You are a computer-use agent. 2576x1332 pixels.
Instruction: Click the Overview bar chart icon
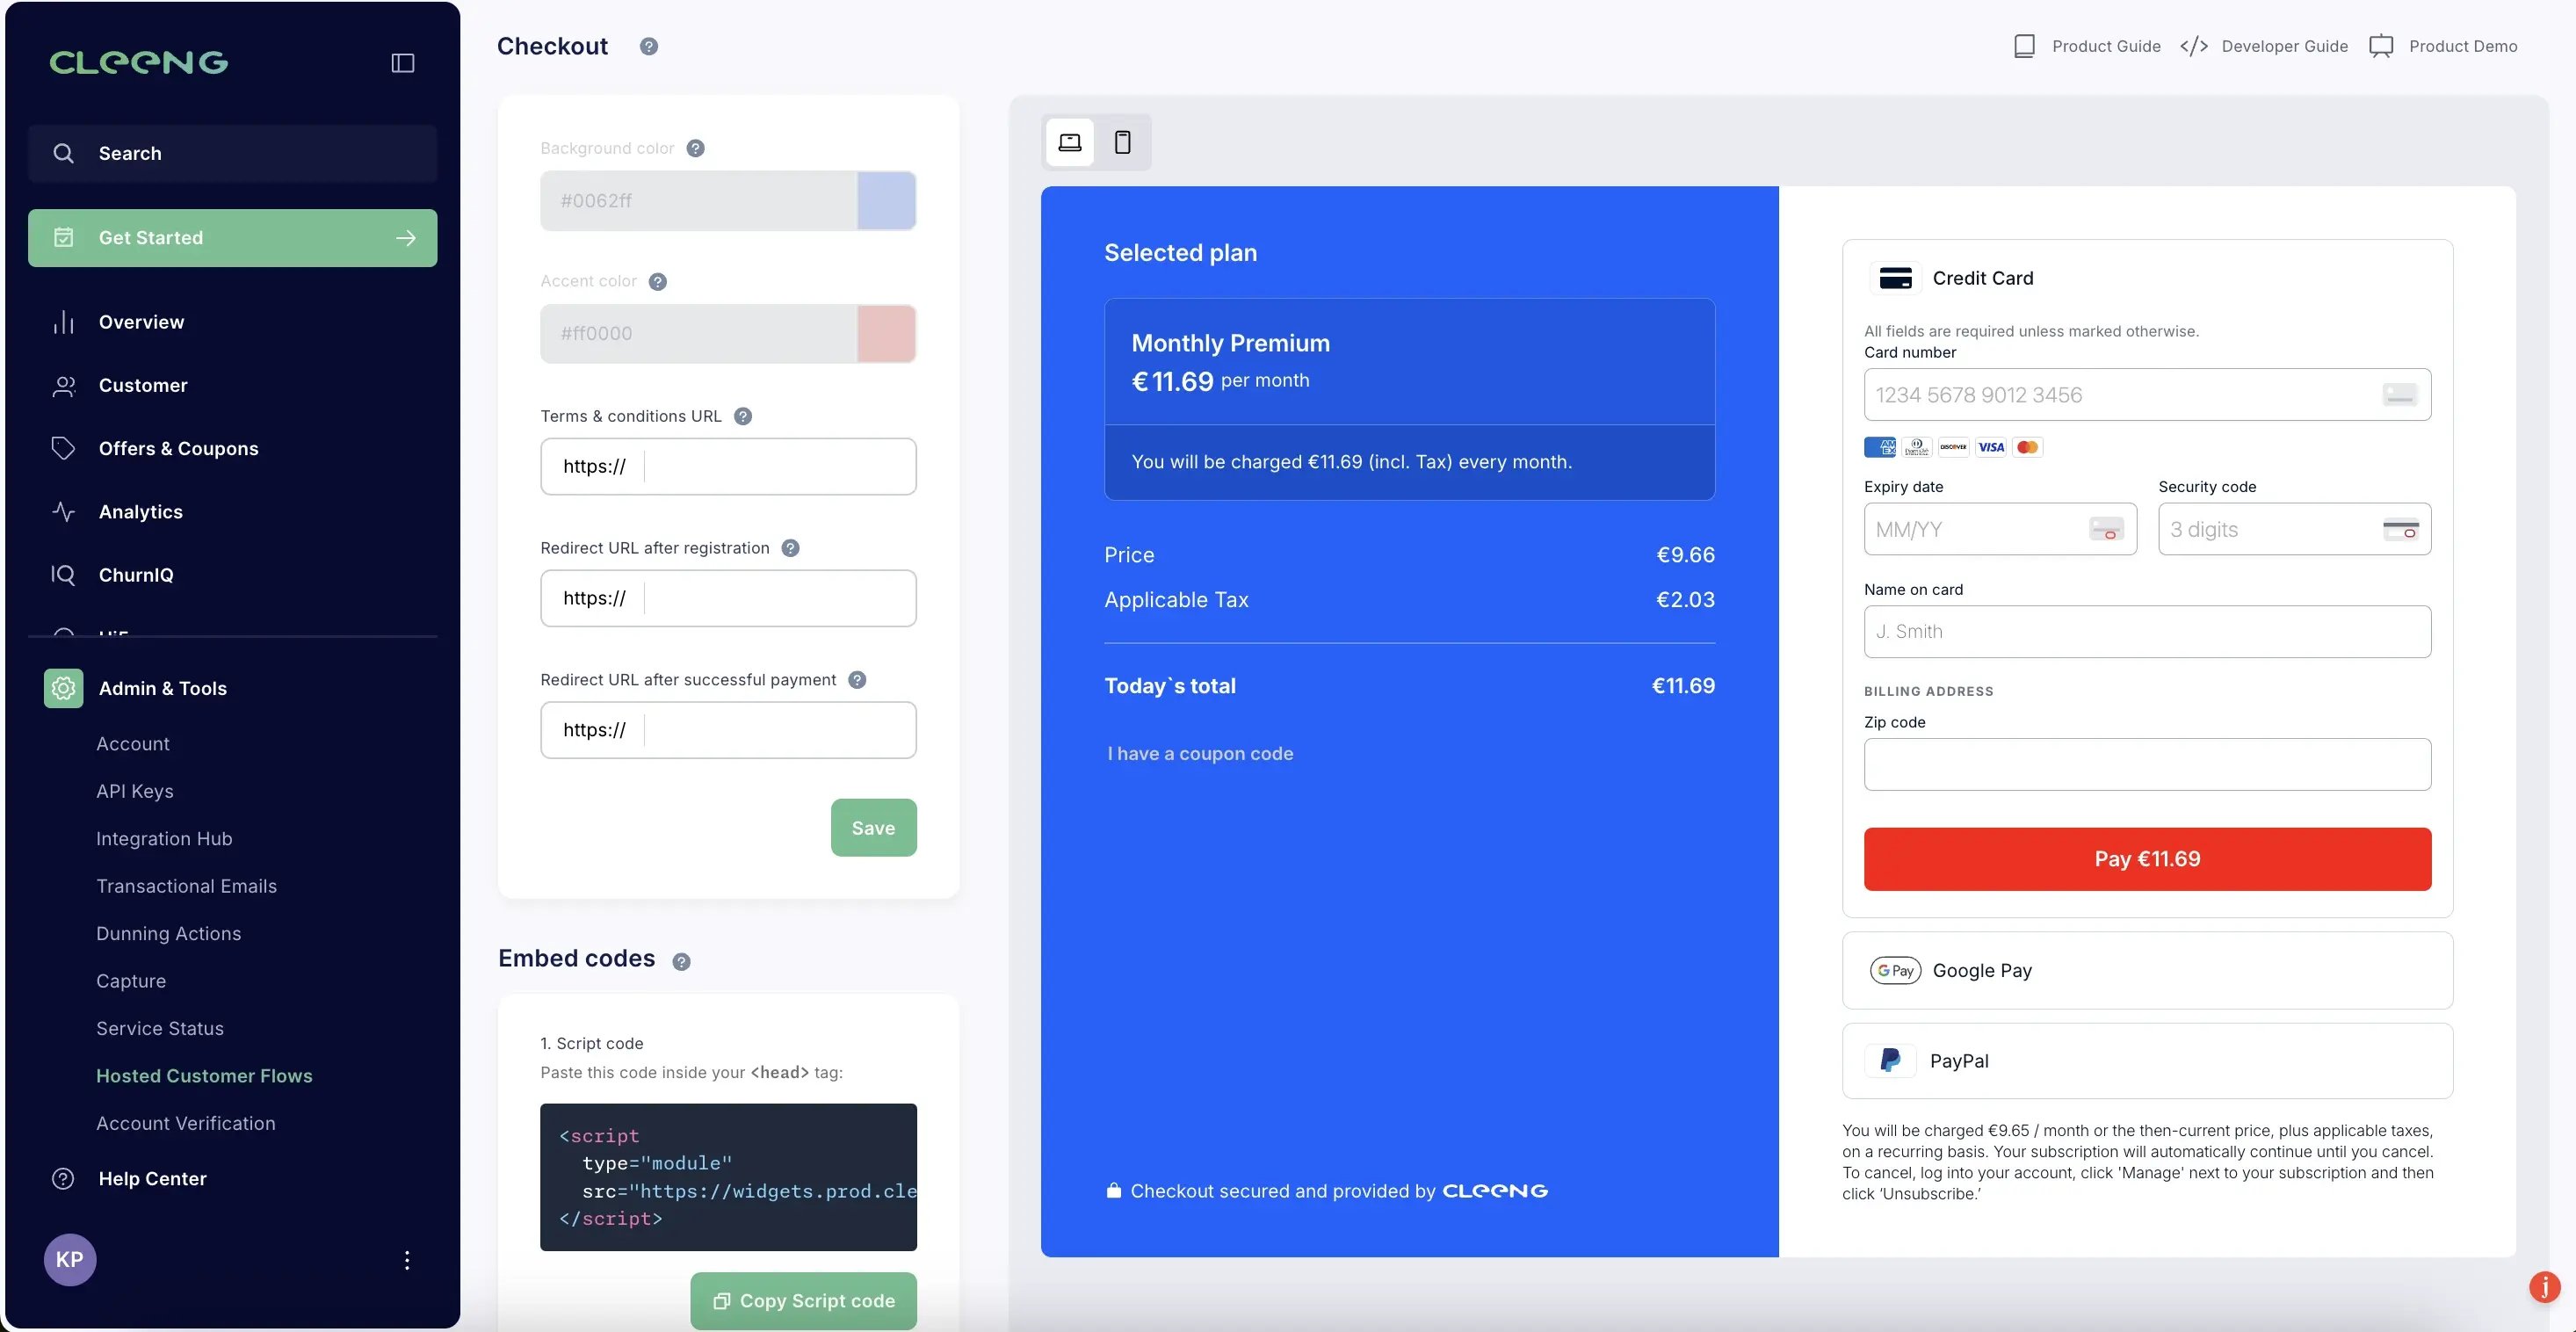pos(63,322)
